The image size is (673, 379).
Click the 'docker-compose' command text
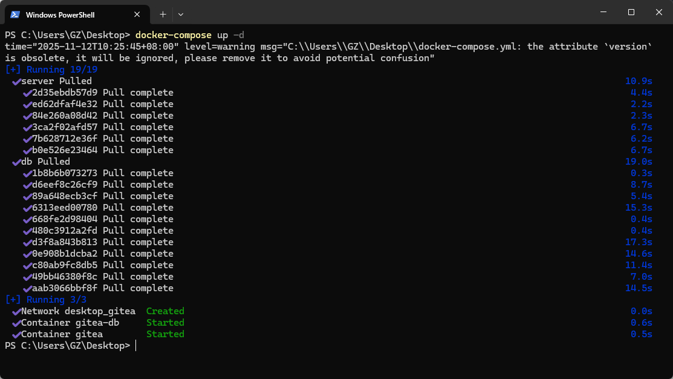[x=174, y=35]
